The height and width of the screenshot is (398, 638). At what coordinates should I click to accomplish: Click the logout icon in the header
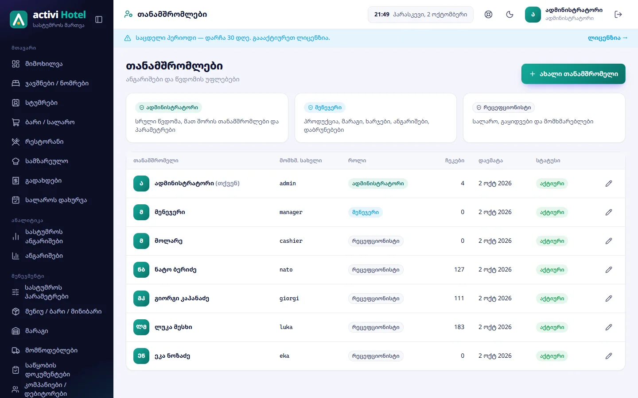[619, 15]
